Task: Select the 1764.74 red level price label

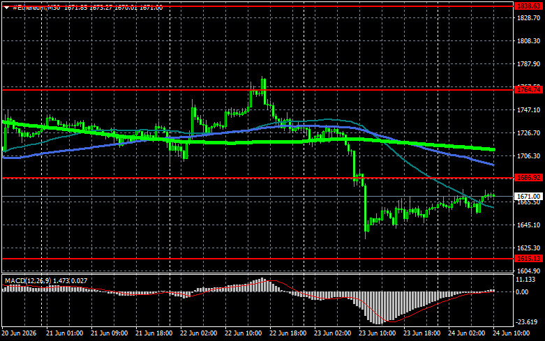Action: [529, 89]
